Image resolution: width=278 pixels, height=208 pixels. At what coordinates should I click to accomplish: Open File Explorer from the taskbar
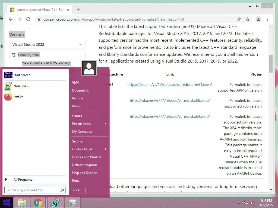[x=22, y=203]
